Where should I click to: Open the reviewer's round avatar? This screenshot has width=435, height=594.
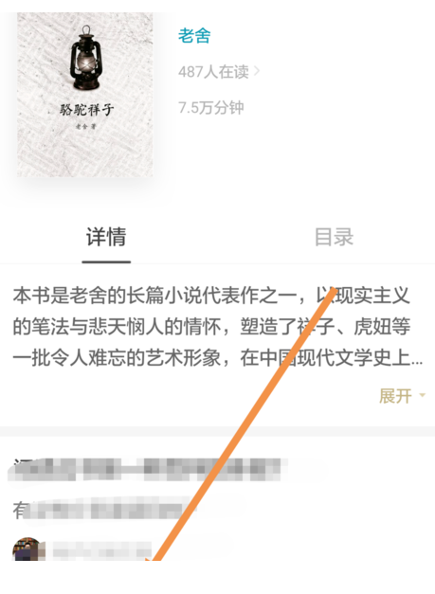(27, 549)
